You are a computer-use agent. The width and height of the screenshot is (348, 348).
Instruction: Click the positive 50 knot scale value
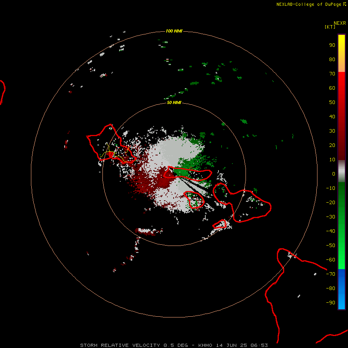tap(332, 102)
